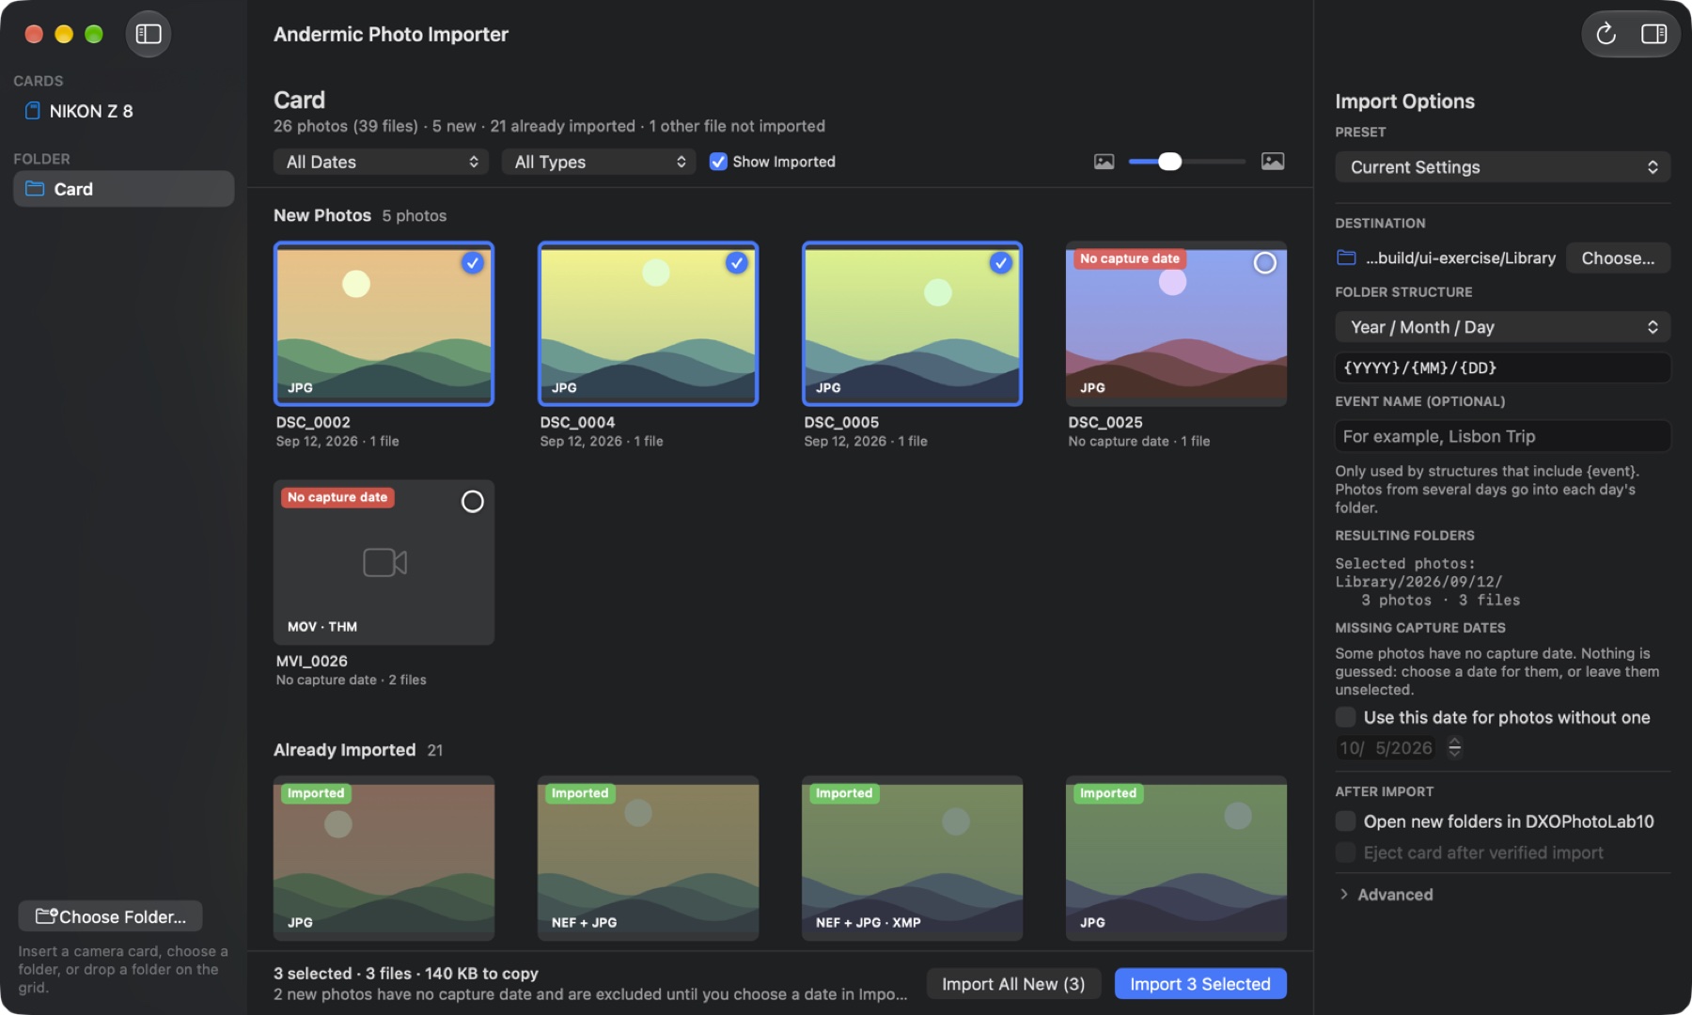Screen dimensions: 1692x1015
Task: Click the No capture date badge on MVI_0026
Action: [337, 497]
